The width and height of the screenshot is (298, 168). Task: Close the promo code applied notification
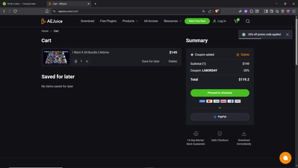tap(287, 35)
